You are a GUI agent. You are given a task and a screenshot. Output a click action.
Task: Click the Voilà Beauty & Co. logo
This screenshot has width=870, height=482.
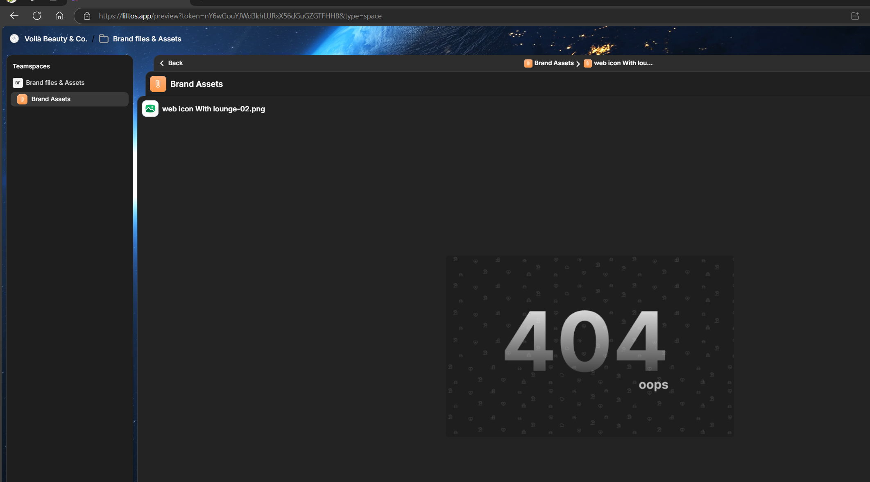tap(15, 38)
